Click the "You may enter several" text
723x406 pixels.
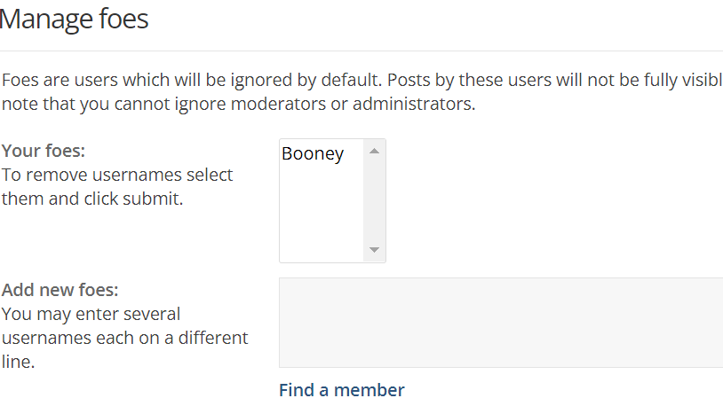pyautogui.click(x=91, y=314)
